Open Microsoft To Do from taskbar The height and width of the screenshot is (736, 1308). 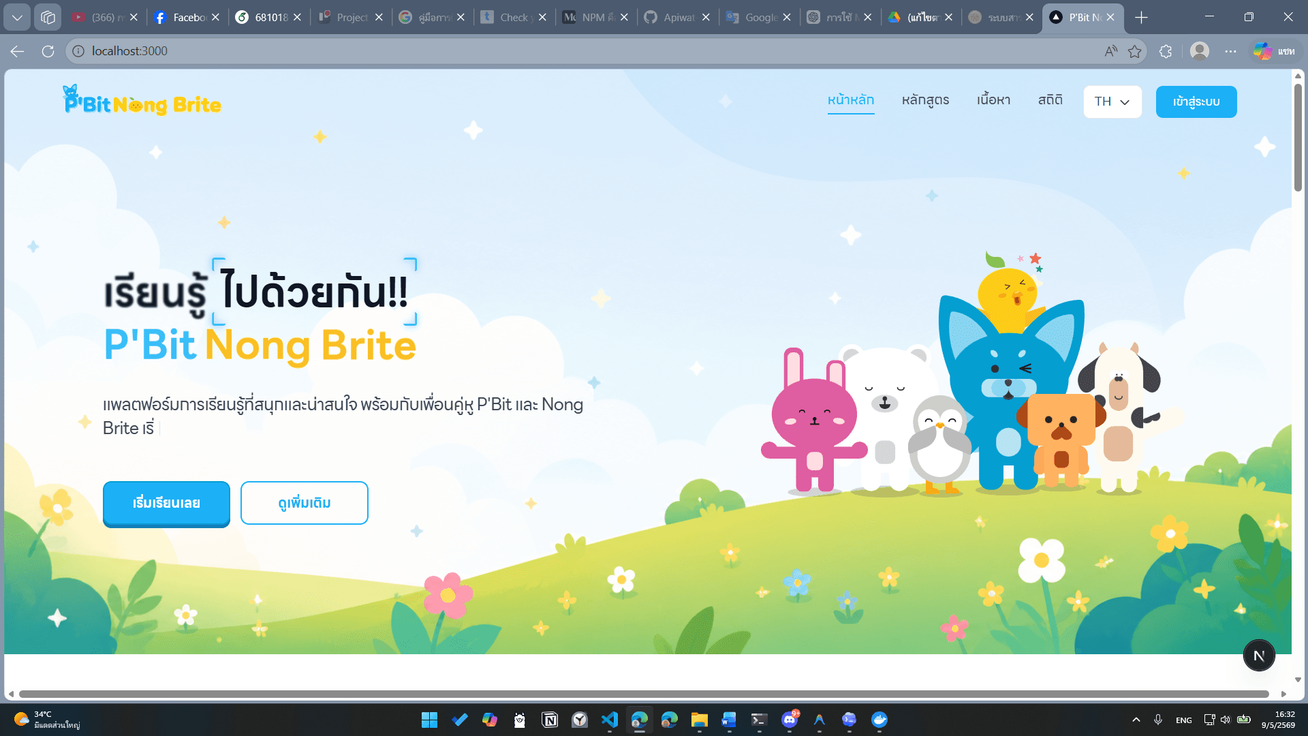[x=460, y=720]
